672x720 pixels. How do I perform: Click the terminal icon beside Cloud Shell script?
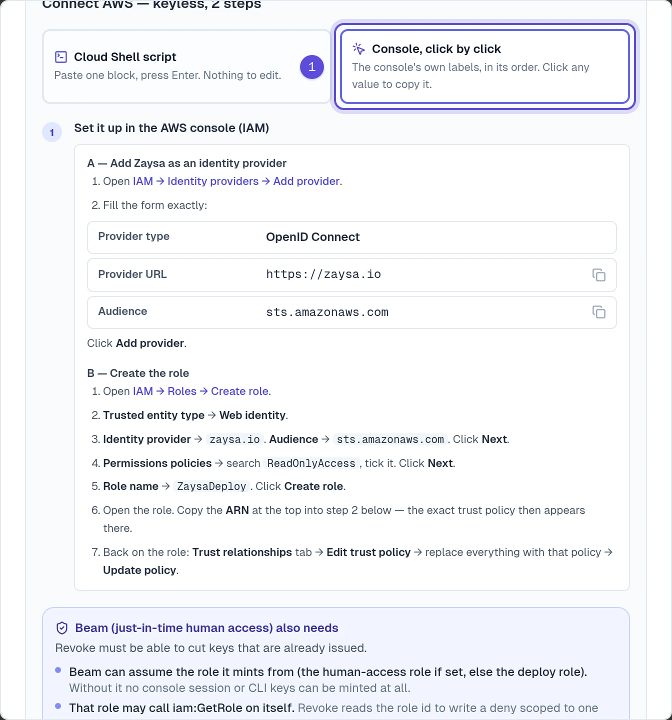coord(61,57)
